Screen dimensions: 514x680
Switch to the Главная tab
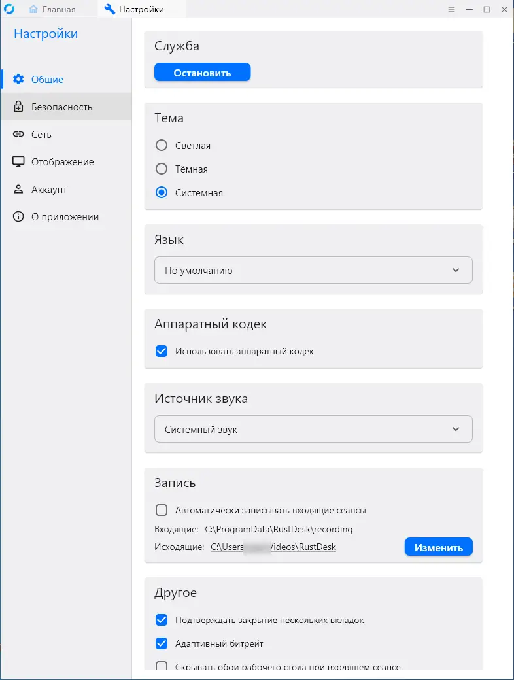coord(52,9)
